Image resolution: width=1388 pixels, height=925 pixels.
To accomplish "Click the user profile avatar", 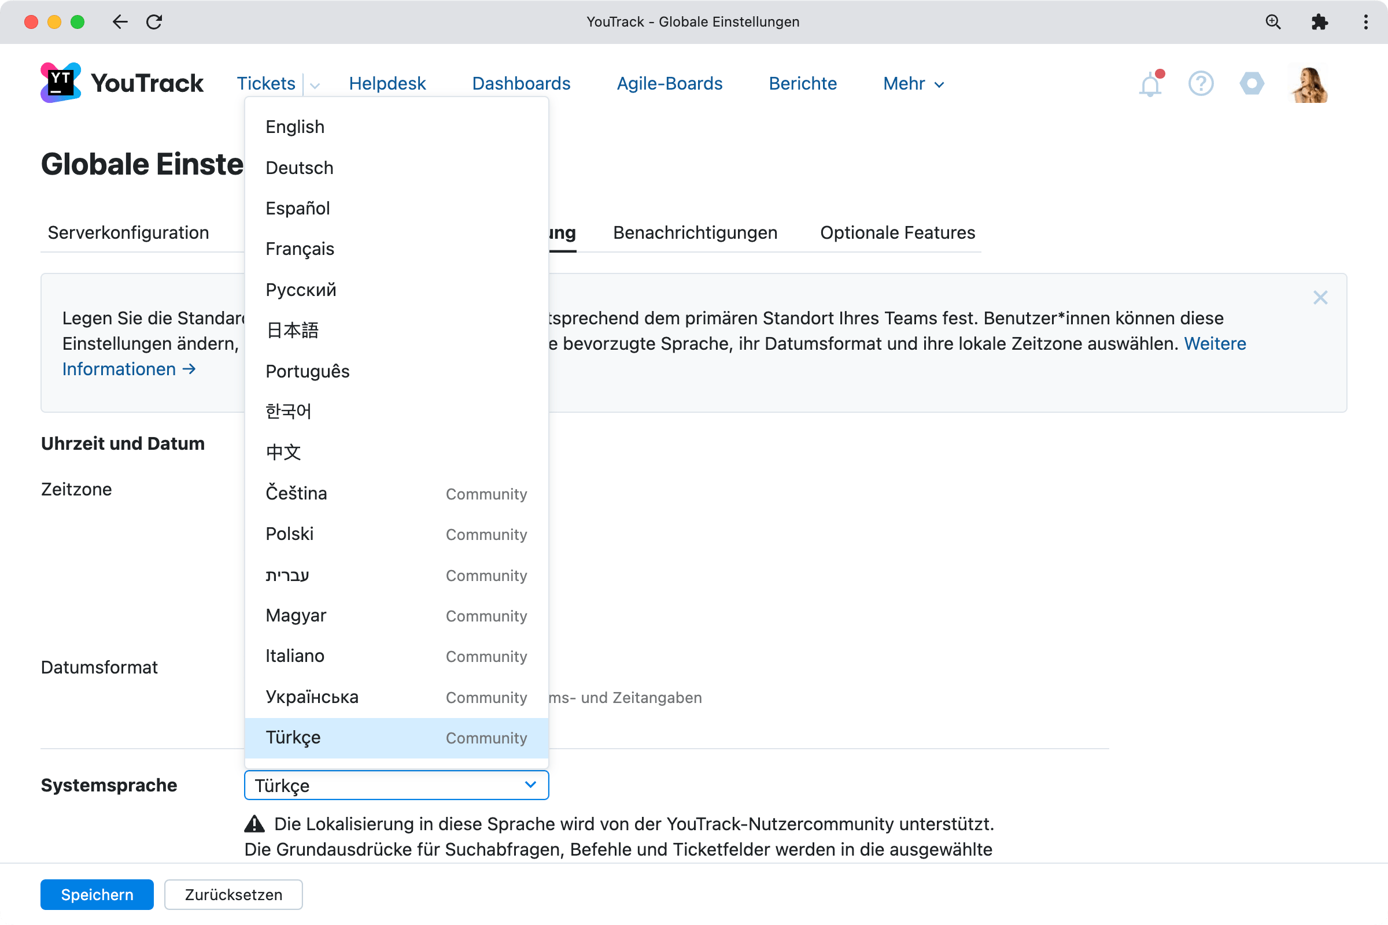I will point(1309,84).
